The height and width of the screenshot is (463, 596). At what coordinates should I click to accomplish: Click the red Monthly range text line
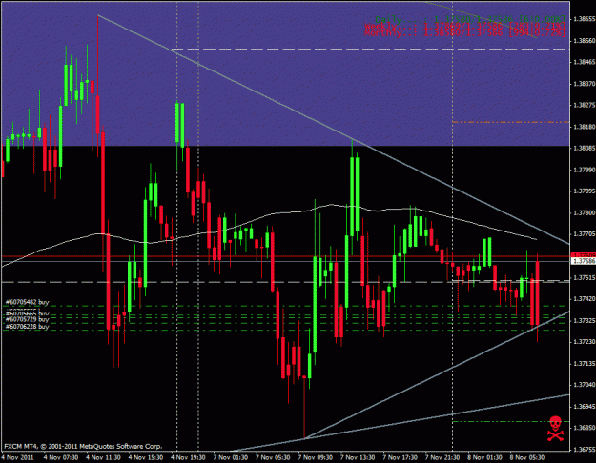[464, 33]
